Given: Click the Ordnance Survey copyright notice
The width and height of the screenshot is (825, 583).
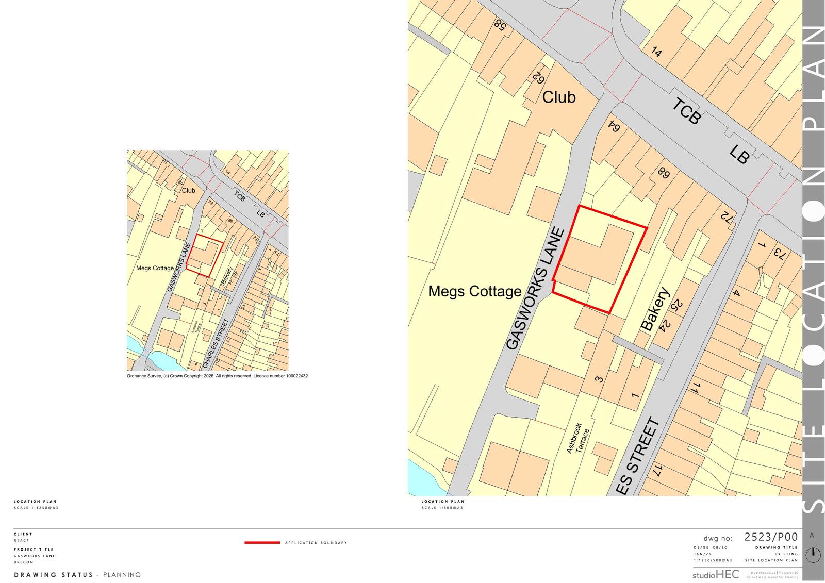Looking at the screenshot, I should (217, 376).
